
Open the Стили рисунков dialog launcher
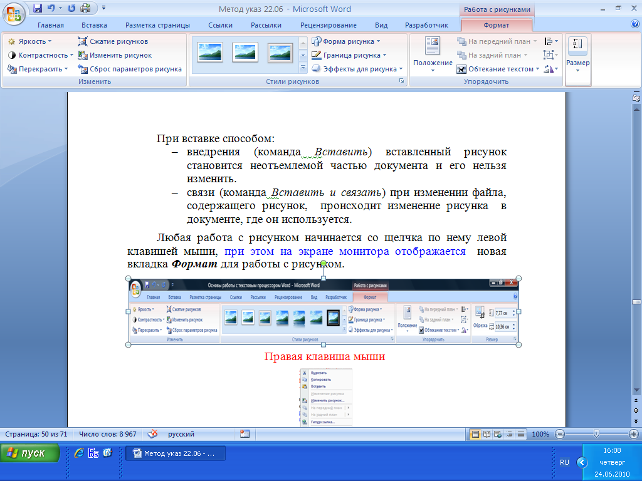click(x=402, y=81)
